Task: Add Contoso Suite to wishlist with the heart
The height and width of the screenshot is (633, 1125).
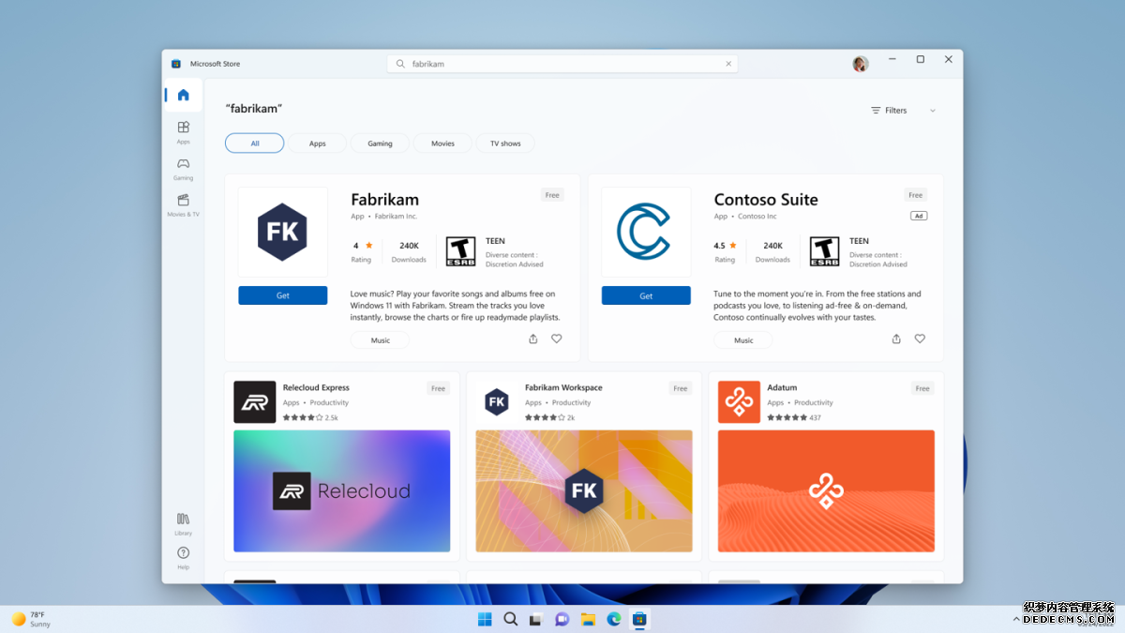Action: click(920, 339)
